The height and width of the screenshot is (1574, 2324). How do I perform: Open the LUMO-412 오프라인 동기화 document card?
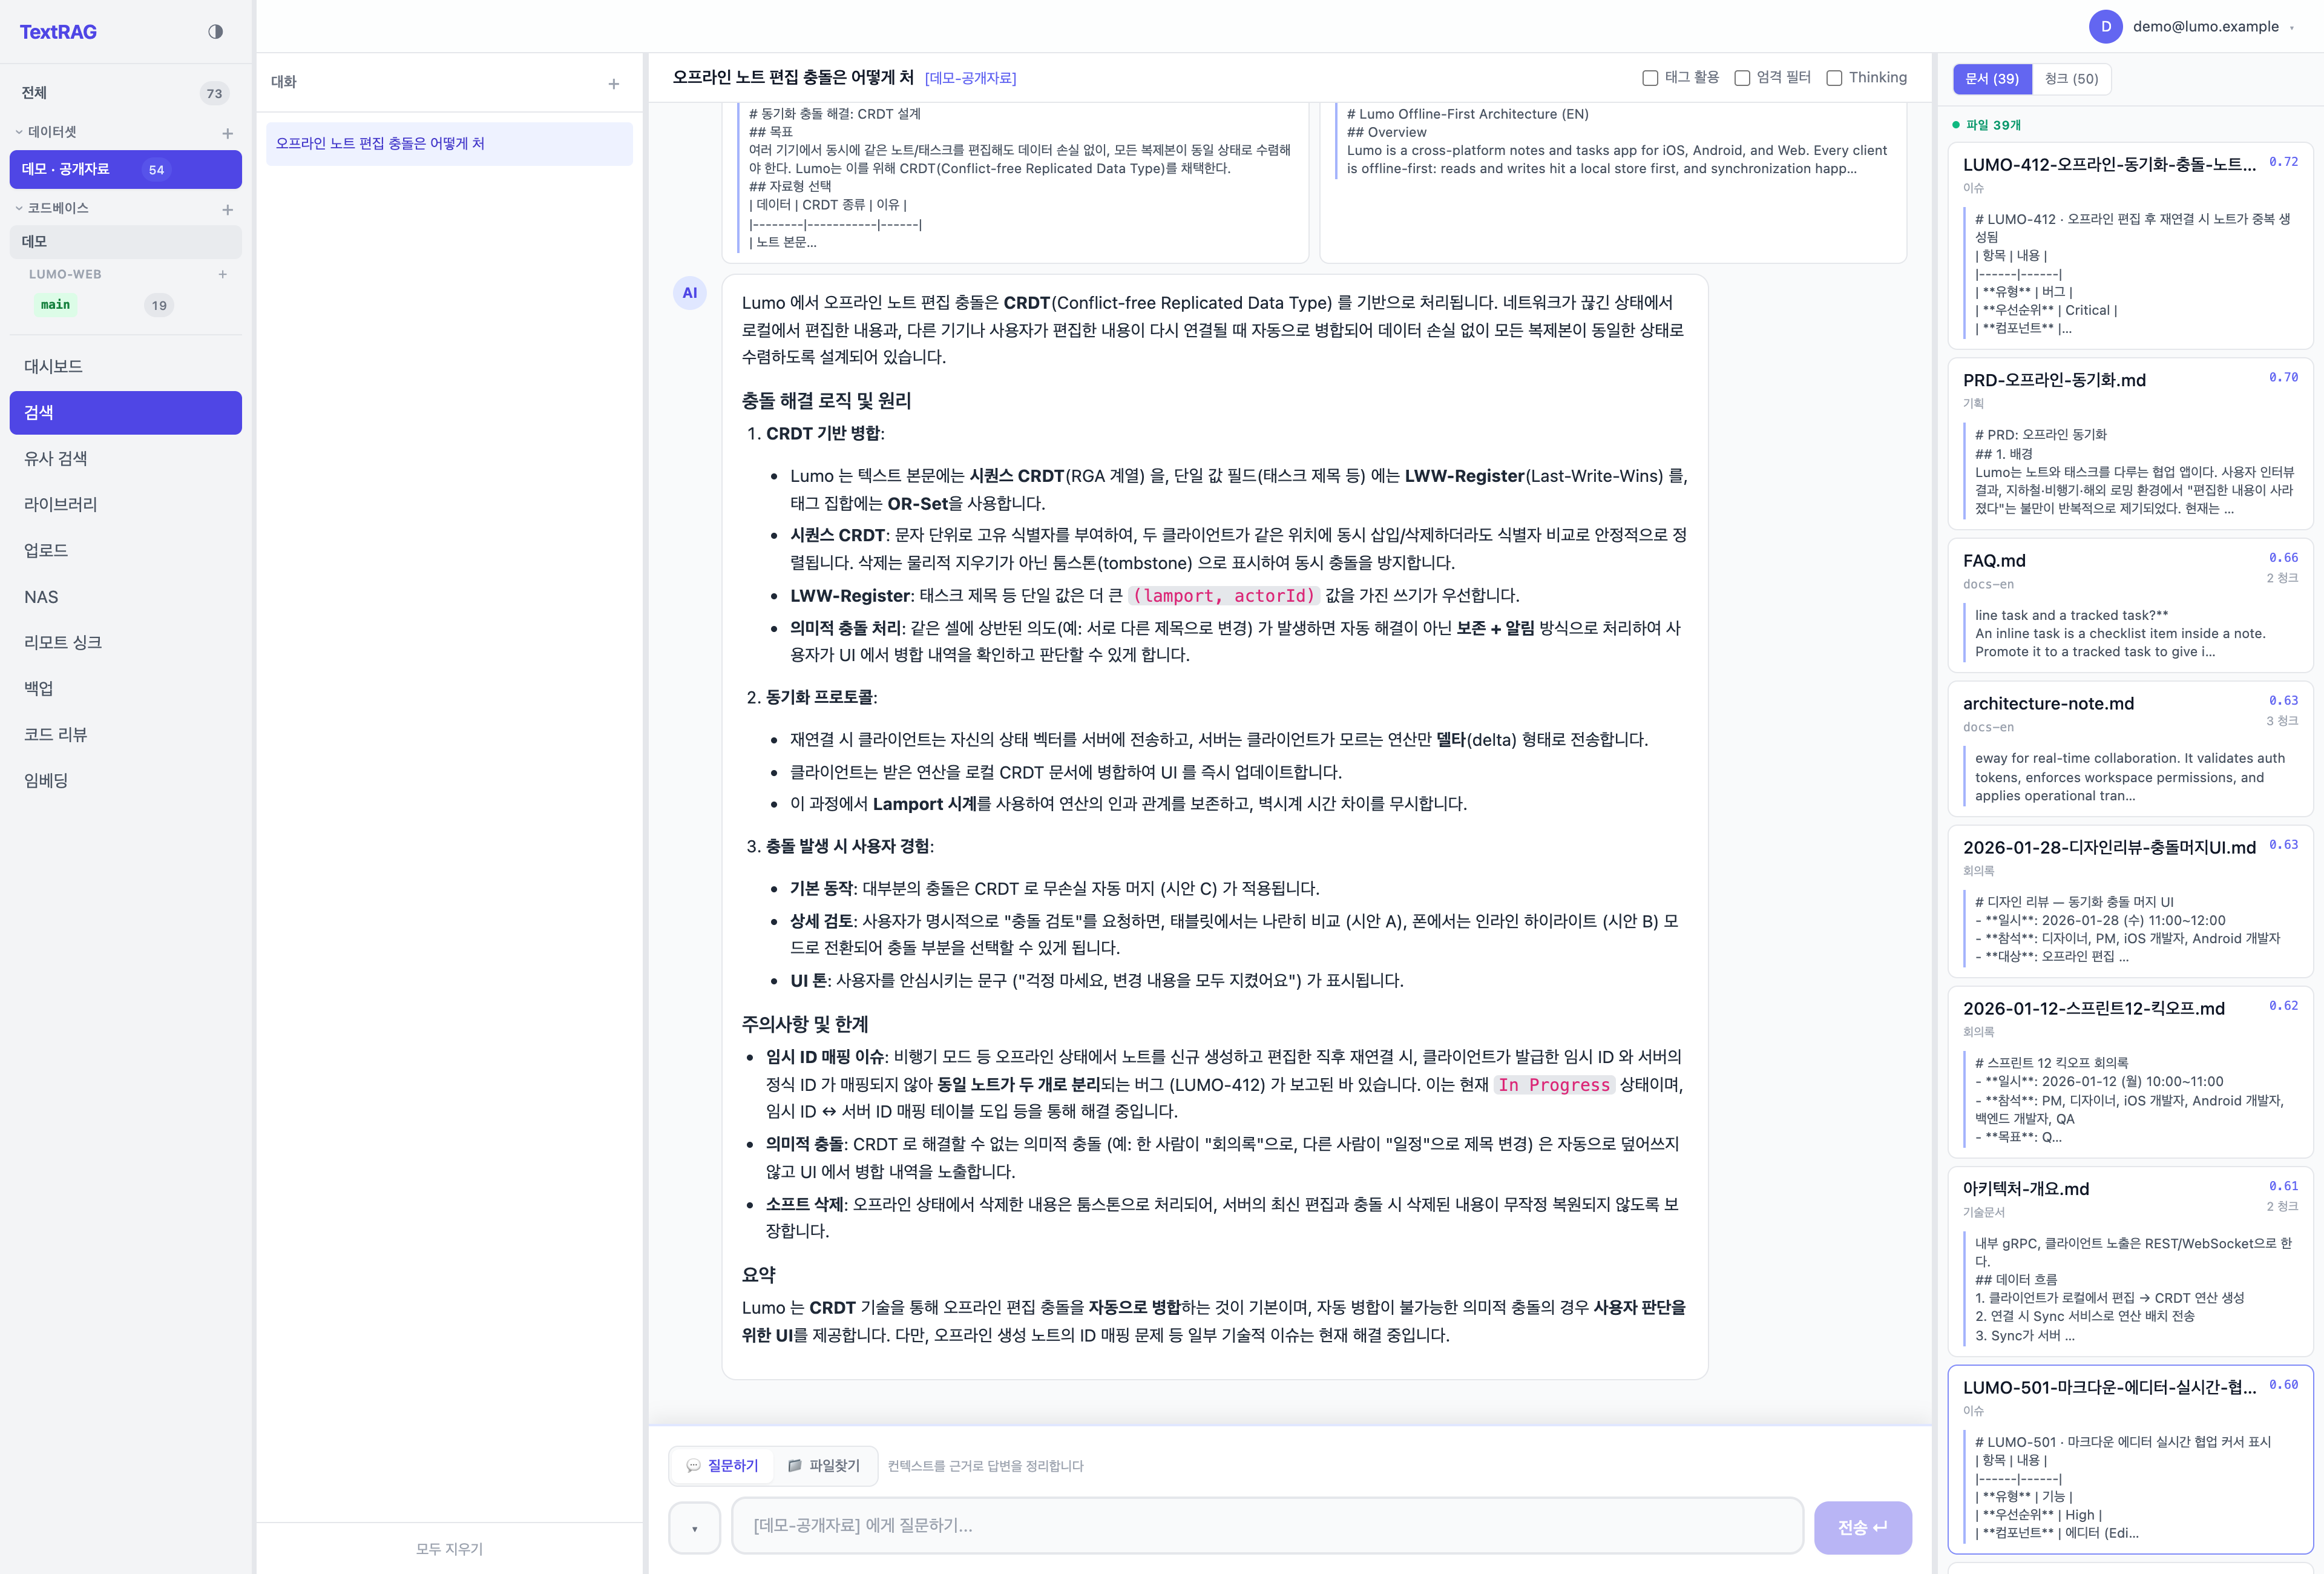pos(2130,246)
